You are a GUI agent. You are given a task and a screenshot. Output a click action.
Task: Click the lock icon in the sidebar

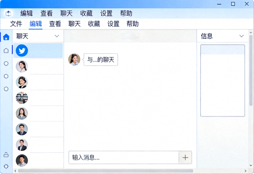6,155
